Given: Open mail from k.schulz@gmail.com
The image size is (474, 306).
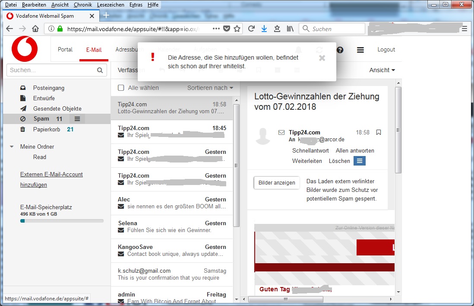Looking at the screenshot, I should [172, 274].
